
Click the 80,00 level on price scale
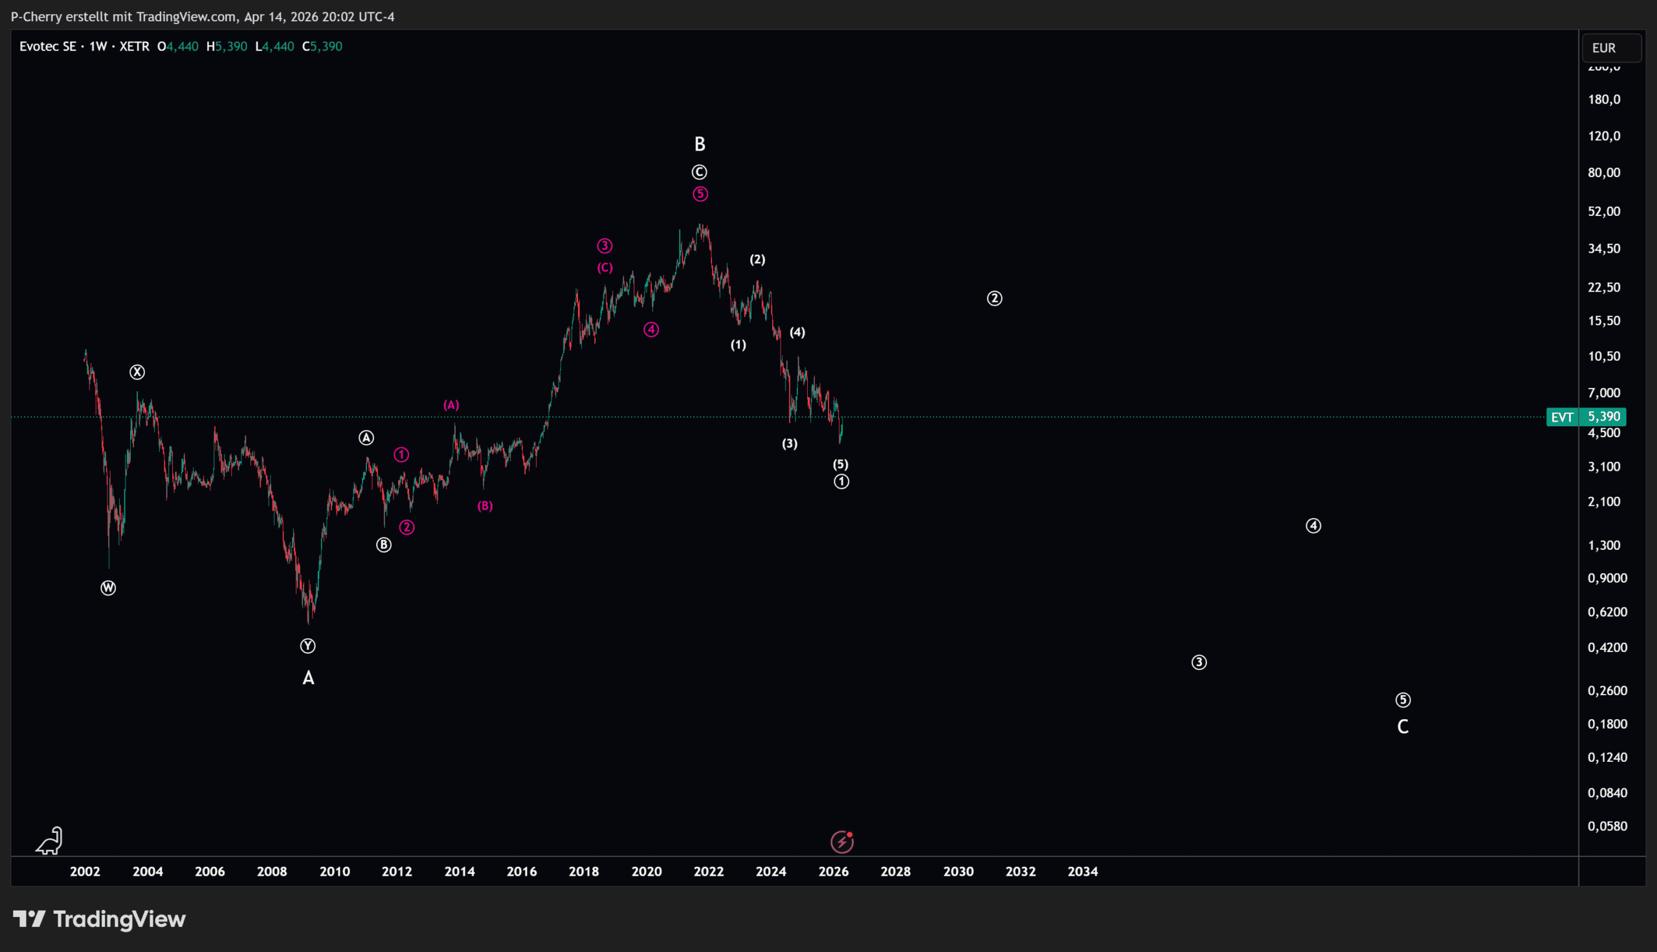coord(1604,173)
